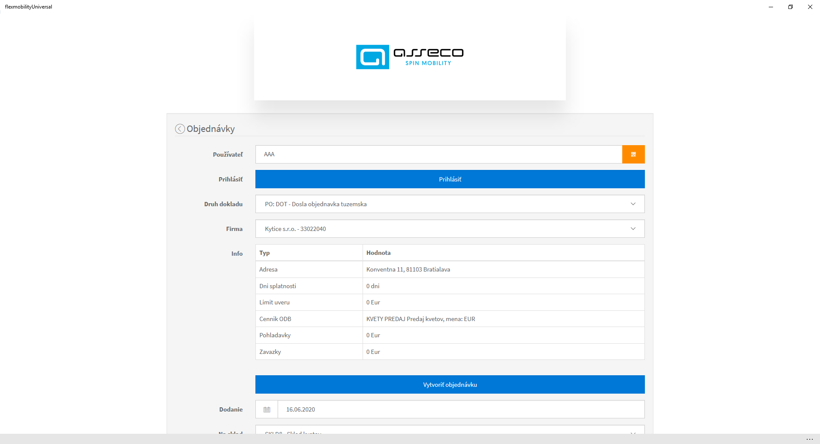Scan code with orange QR button
The height and width of the screenshot is (444, 820).
pyautogui.click(x=633, y=155)
